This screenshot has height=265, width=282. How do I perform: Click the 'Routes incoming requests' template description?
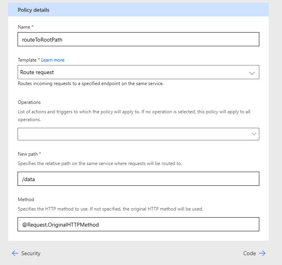pyautogui.click(x=91, y=83)
